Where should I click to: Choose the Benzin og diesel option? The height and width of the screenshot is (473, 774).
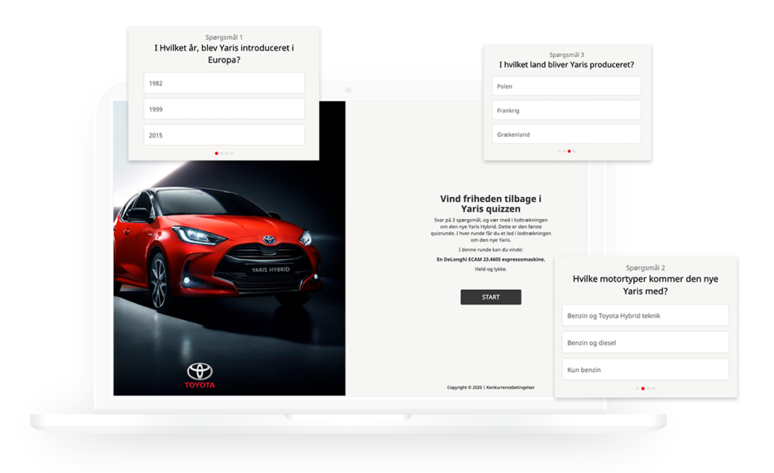[646, 343]
